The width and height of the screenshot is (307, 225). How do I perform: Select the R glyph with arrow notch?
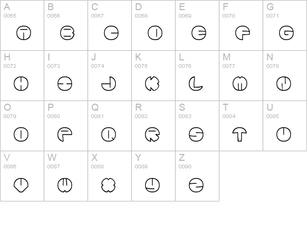coord(152,134)
